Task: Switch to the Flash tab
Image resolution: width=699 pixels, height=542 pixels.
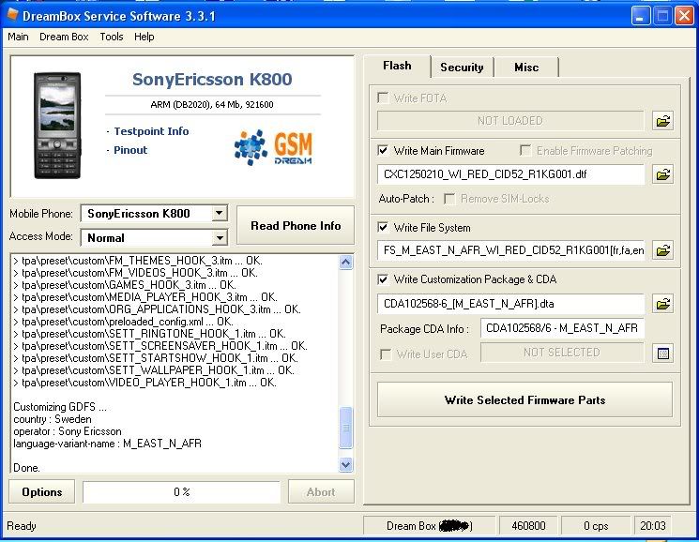Action: (x=397, y=66)
